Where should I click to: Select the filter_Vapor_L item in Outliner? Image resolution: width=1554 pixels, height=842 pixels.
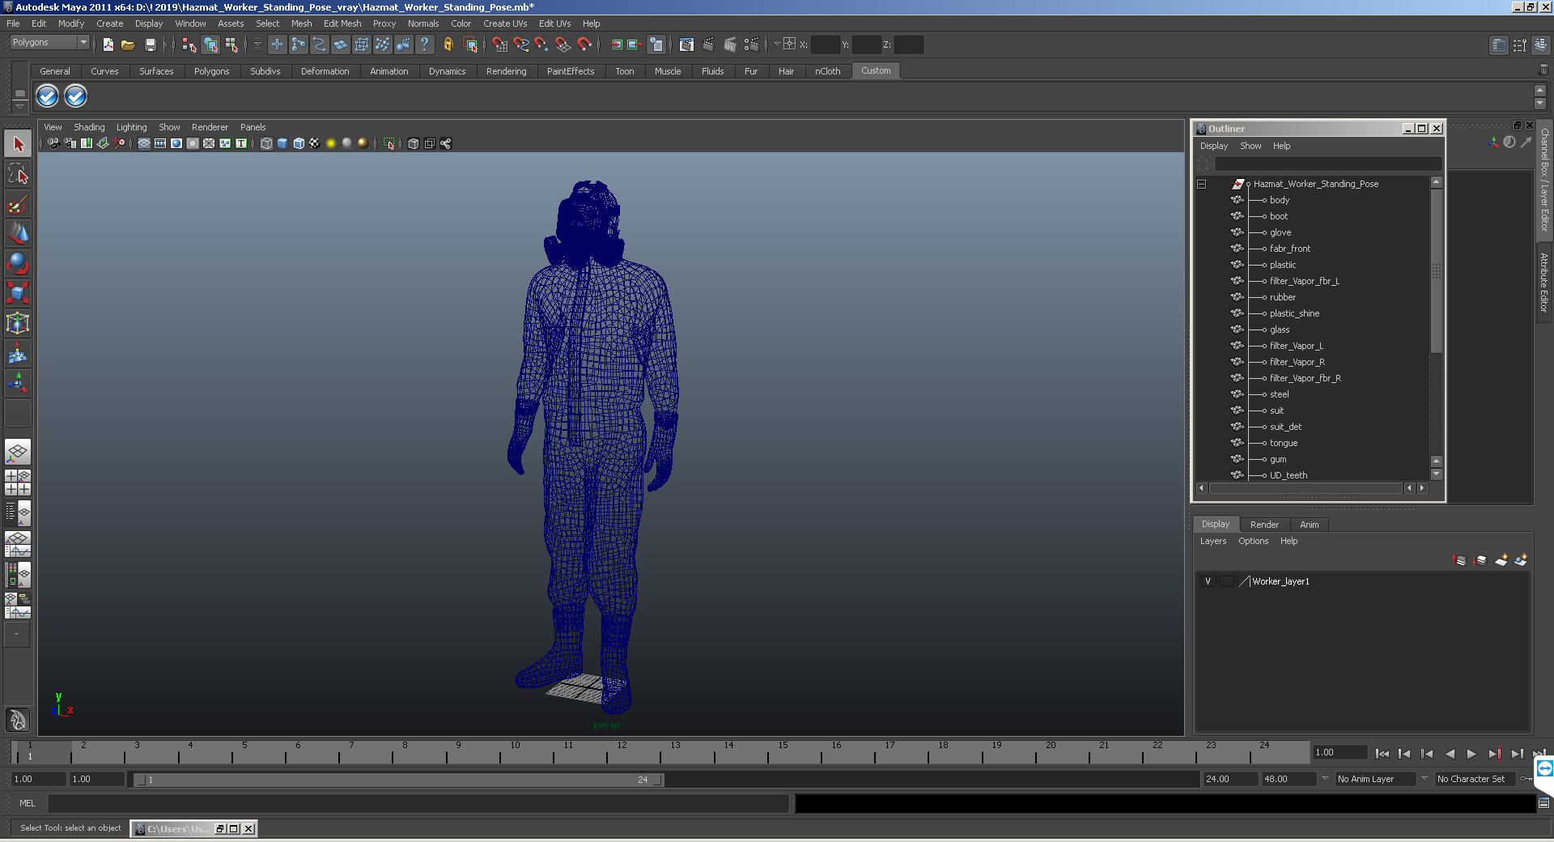[x=1296, y=346]
